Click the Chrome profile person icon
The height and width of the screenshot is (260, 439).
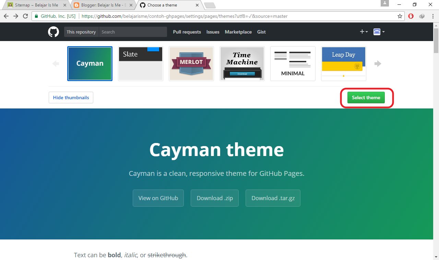click(385, 3)
